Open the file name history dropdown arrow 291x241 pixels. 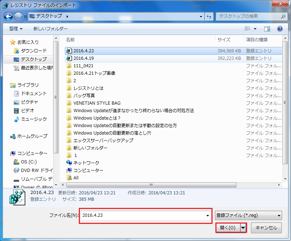[208, 215]
